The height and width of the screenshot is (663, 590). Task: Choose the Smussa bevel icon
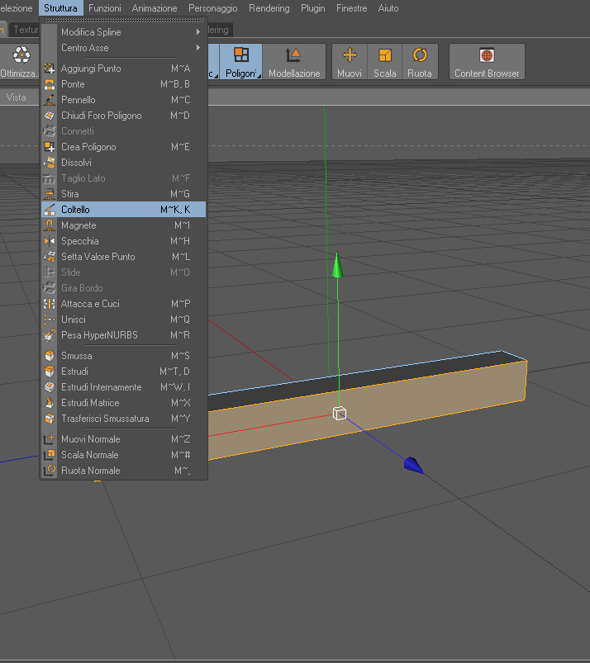click(50, 356)
